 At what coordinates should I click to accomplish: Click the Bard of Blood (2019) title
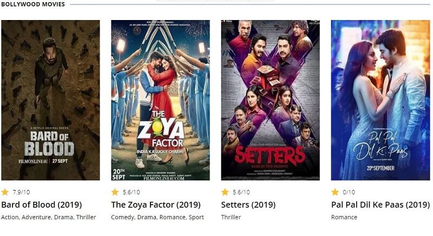click(41, 205)
